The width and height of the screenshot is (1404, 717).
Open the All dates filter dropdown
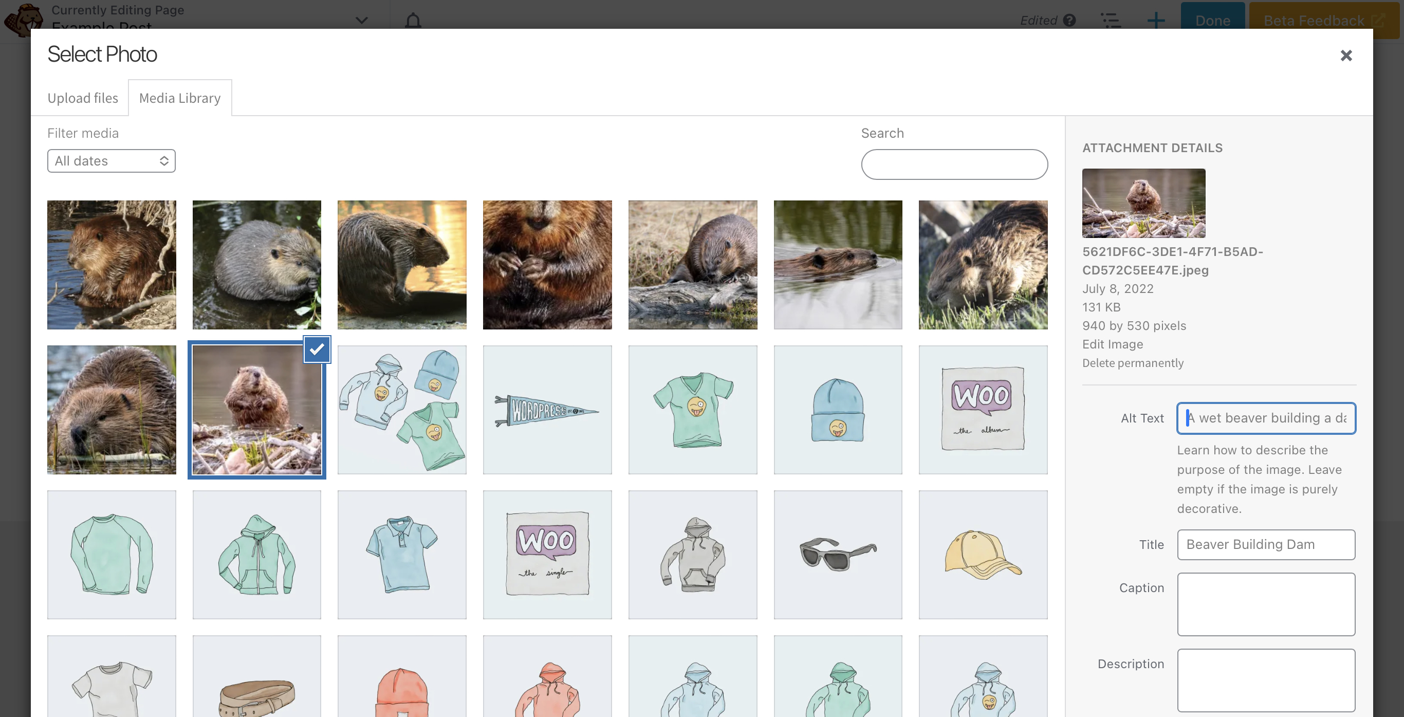click(x=111, y=161)
